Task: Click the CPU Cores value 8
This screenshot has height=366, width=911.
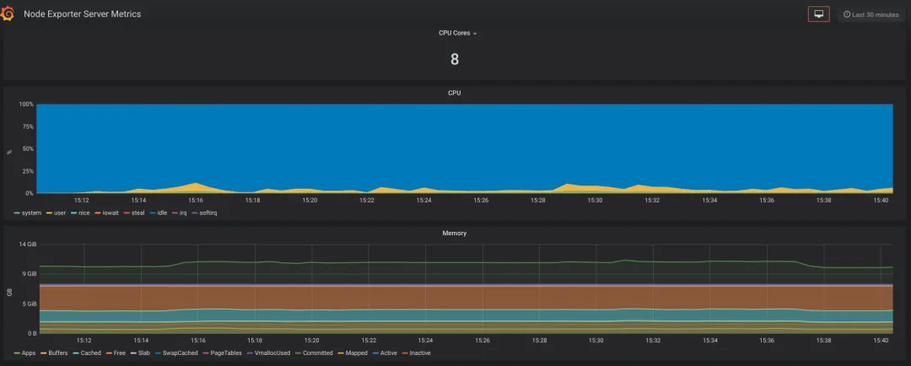Action: point(455,60)
